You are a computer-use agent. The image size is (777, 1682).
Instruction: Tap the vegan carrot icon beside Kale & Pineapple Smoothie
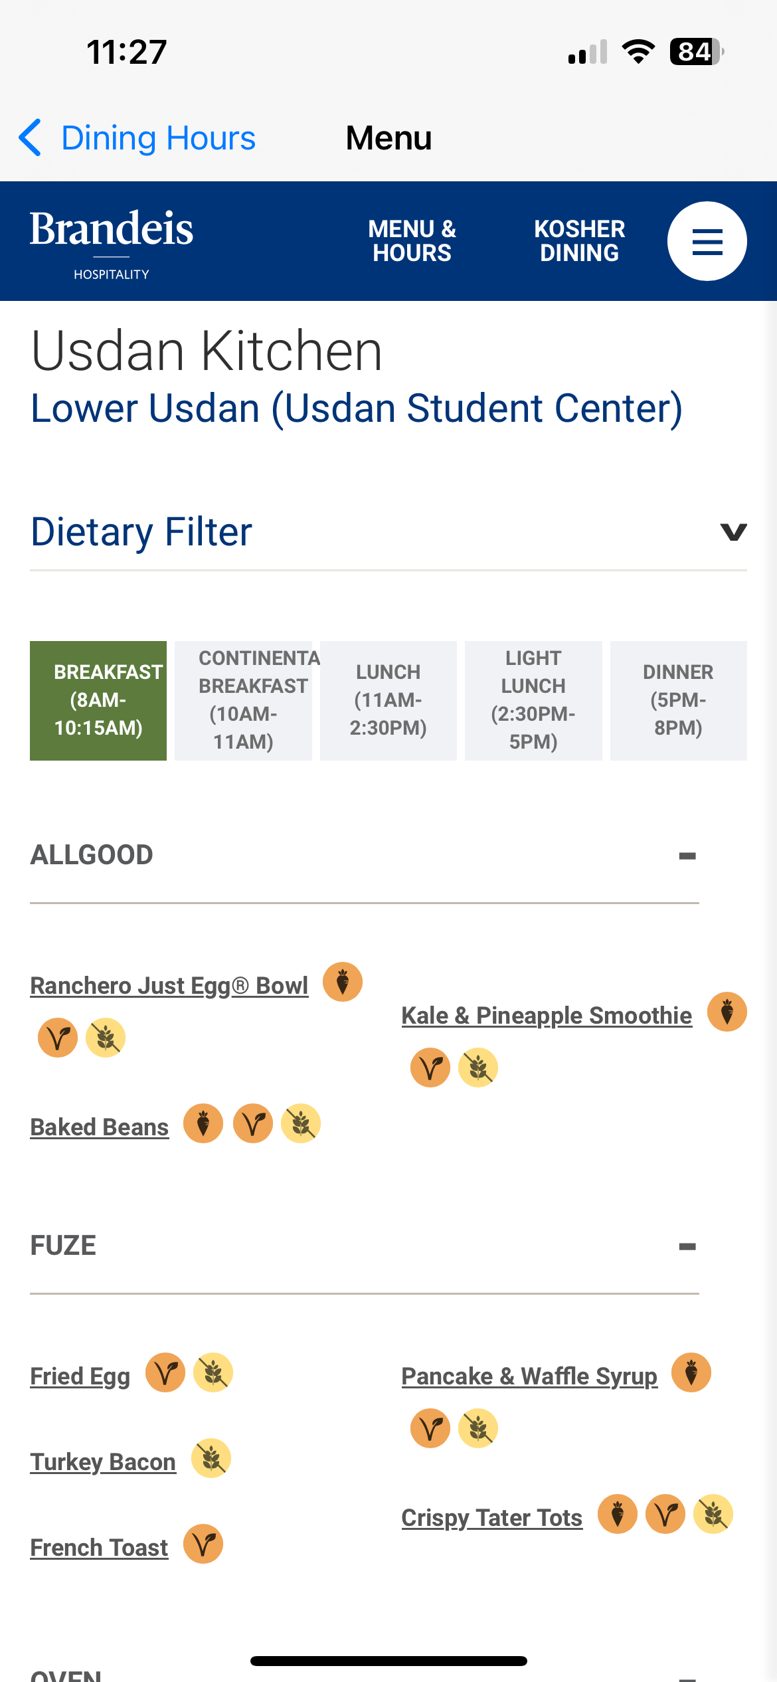727,1012
